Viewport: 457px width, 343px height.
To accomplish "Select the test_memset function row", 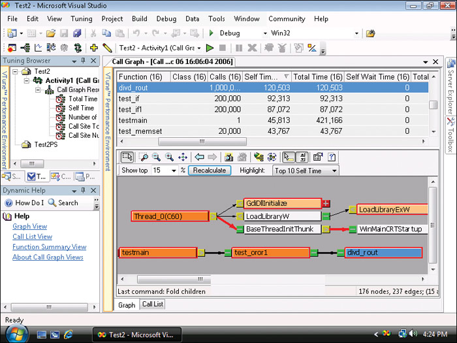I will click(x=273, y=131).
